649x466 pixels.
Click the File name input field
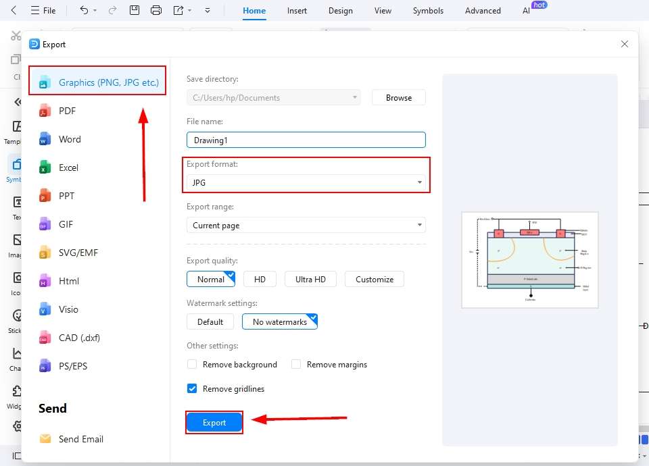click(x=306, y=140)
